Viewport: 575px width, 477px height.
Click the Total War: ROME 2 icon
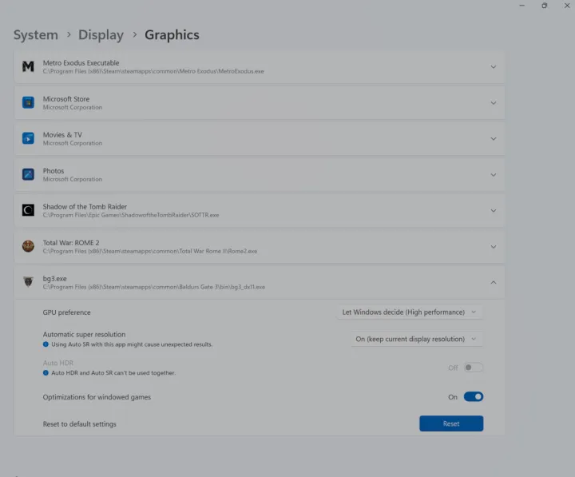point(28,246)
